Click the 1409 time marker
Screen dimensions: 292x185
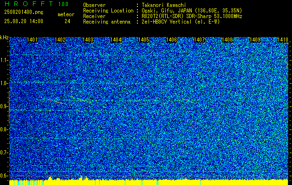[x=255, y=40]
